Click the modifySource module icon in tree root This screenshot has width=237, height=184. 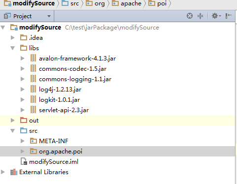pyautogui.click(x=14, y=27)
